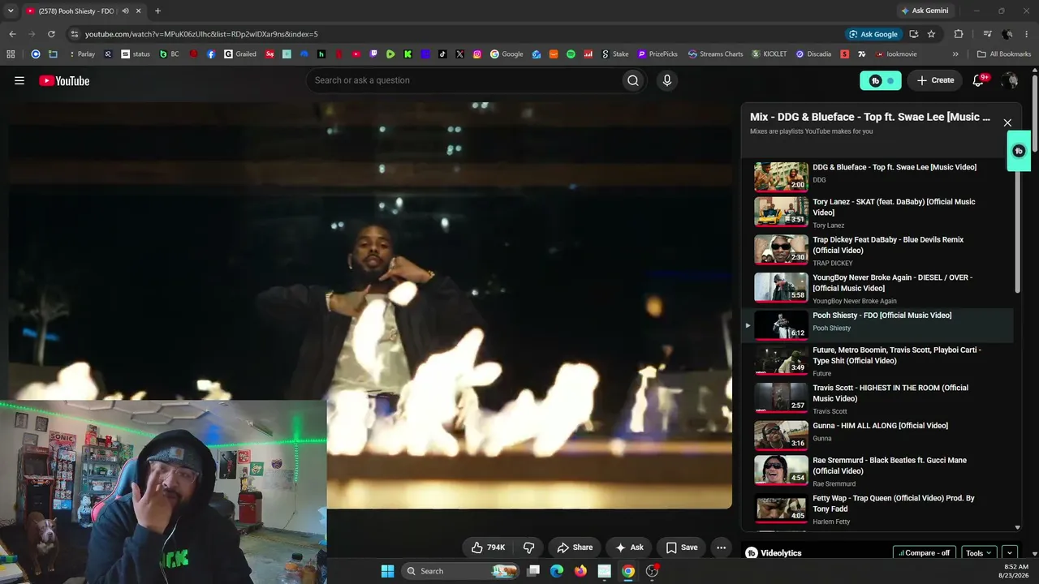The height and width of the screenshot is (584, 1039).
Task: Install the page using the address bar icon
Action: coord(914,34)
